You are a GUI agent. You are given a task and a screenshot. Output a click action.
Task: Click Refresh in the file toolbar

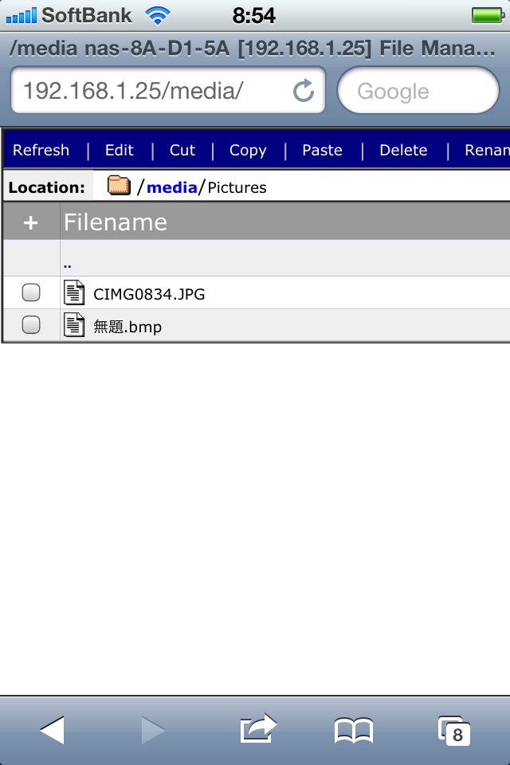(x=41, y=150)
